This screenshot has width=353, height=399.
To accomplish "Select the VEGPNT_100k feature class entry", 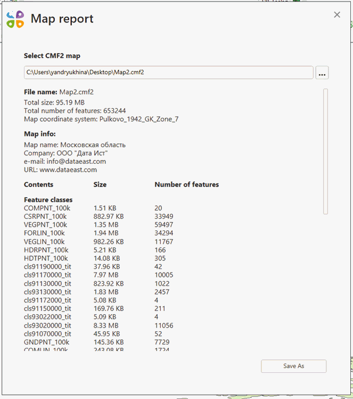I will point(46,225).
